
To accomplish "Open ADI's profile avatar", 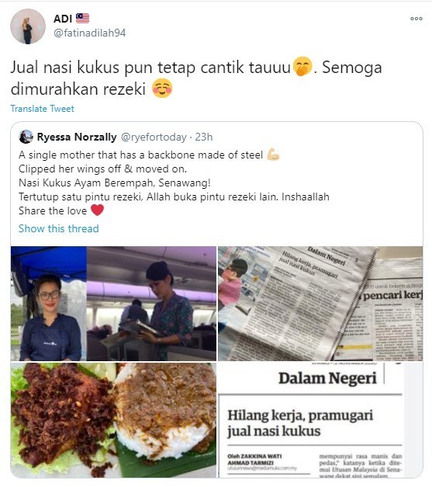I will tap(28, 26).
